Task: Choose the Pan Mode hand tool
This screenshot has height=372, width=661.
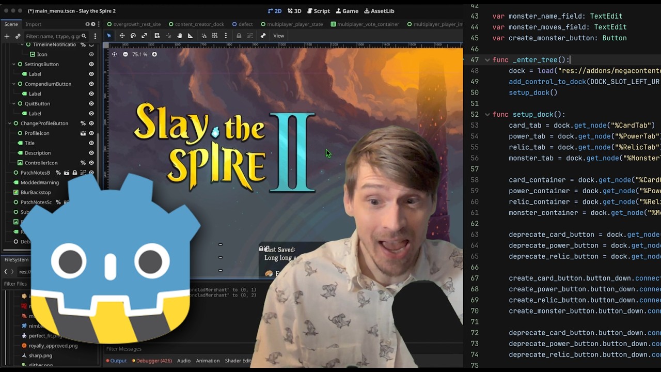Action: point(179,36)
